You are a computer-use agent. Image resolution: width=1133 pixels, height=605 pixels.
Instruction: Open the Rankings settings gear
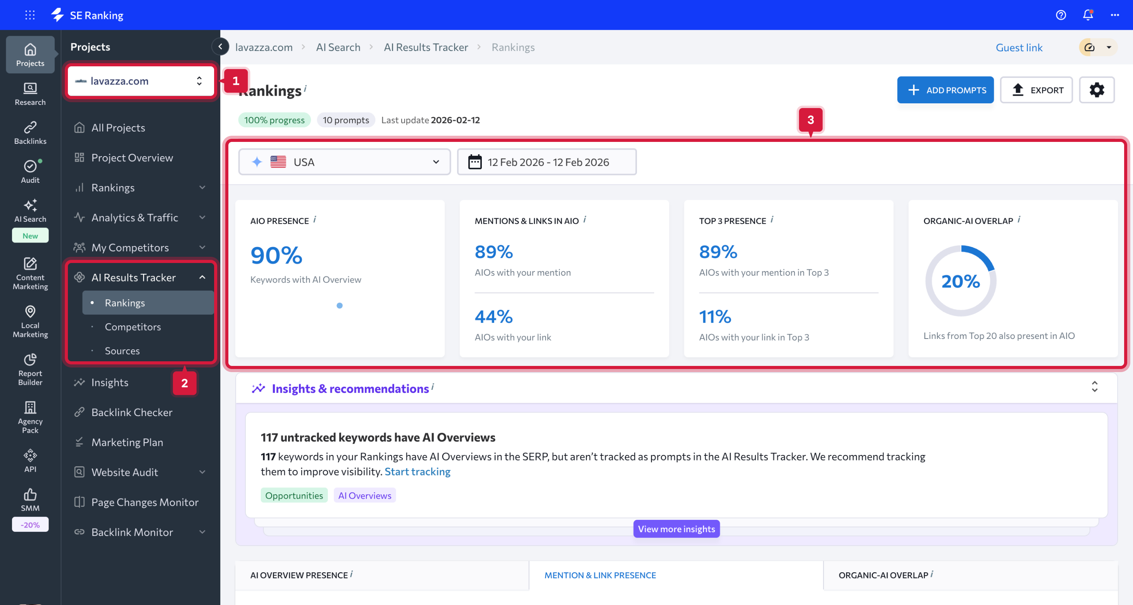coord(1096,90)
